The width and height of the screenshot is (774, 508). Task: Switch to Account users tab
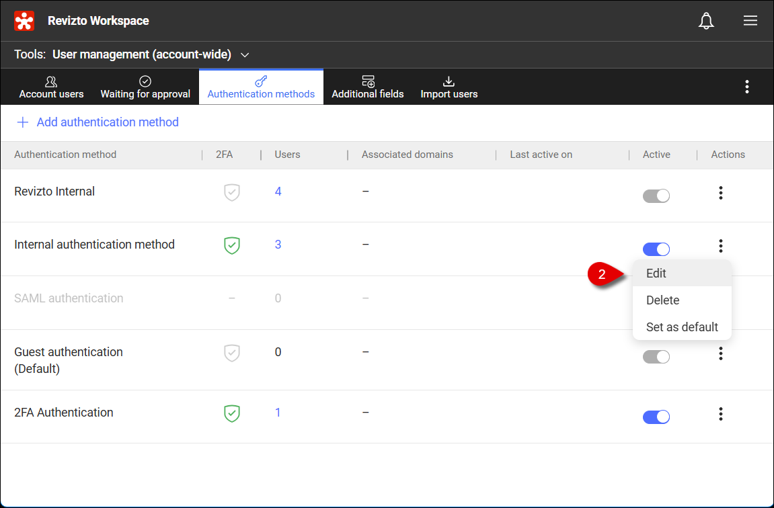[x=51, y=87]
